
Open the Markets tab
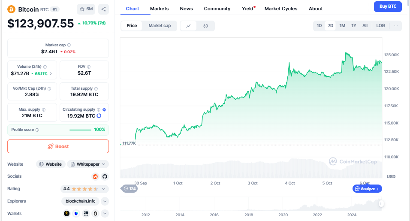(159, 9)
